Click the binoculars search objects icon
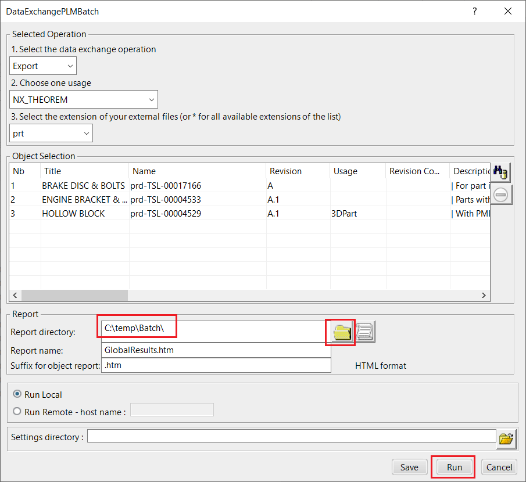The image size is (526, 482). coord(501,173)
